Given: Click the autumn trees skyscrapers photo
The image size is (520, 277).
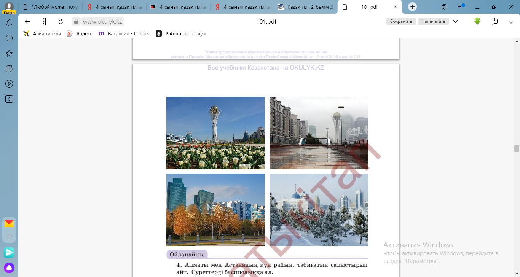Looking at the screenshot, I should pos(215,210).
